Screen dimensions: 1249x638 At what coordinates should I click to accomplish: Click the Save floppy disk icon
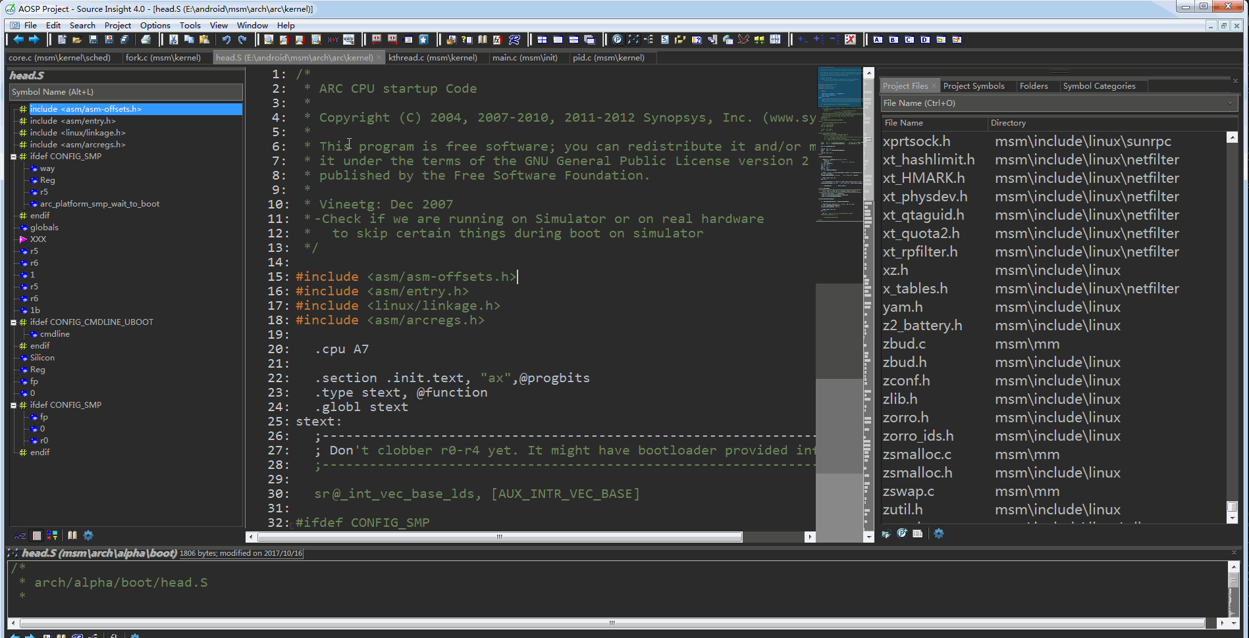tap(93, 39)
